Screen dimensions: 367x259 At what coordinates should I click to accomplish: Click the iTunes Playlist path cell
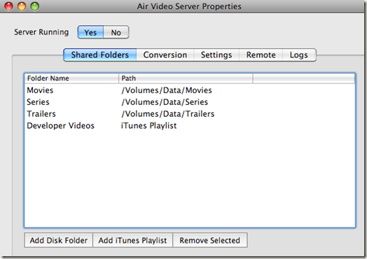148,126
